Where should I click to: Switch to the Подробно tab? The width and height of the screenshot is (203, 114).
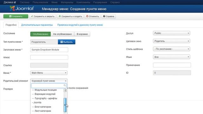click(11, 25)
